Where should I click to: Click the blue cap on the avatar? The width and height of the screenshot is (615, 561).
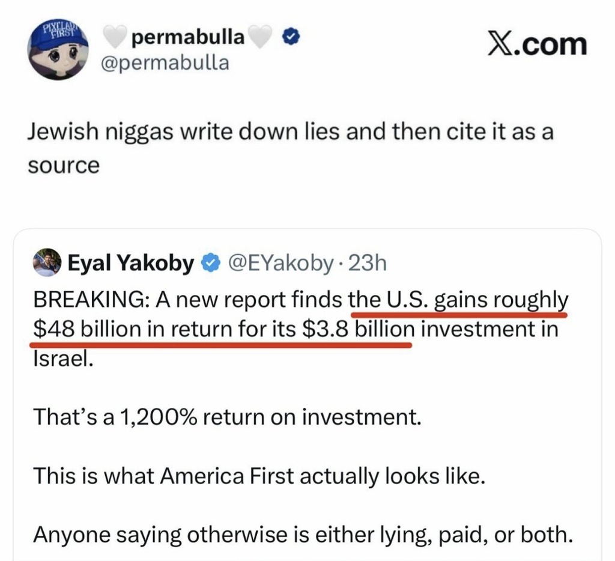(58, 37)
